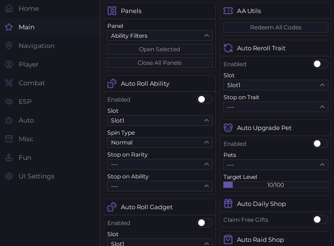Click the Claim Free Gifts label

(x=245, y=219)
